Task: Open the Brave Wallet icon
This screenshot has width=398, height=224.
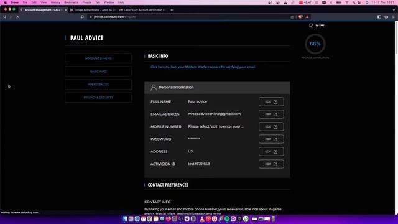Action: coord(386,17)
